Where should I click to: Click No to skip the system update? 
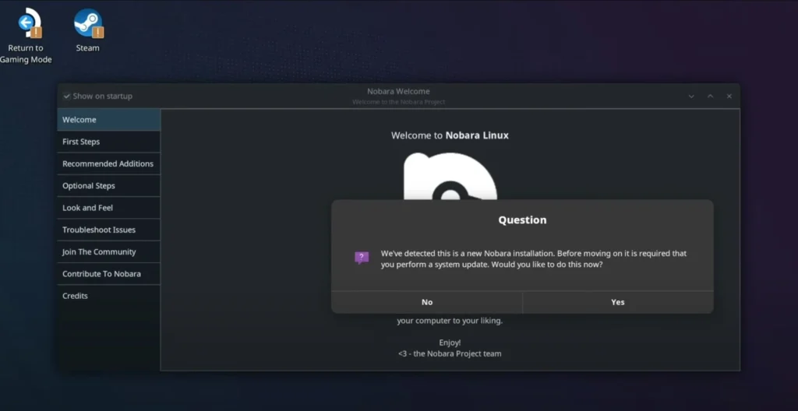pos(427,302)
